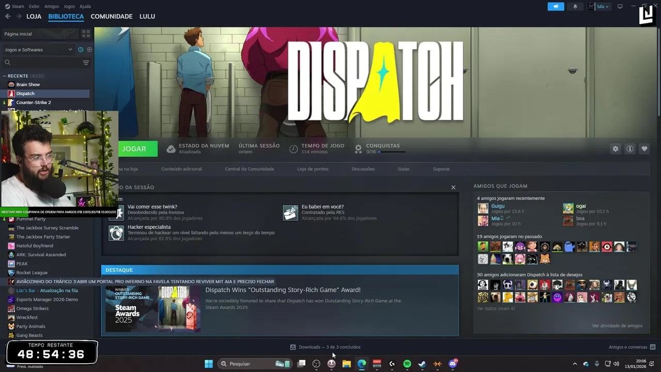Screen dimensions: 661x372
Task: Open Amigos e conversas
Action: pyautogui.click(x=632, y=347)
